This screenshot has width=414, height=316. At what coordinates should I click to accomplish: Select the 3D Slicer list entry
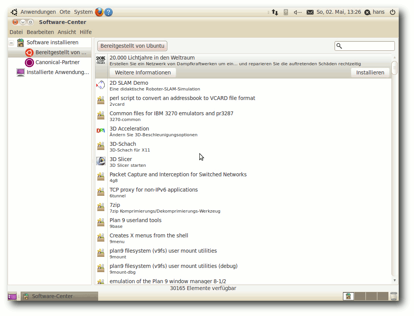(243, 162)
